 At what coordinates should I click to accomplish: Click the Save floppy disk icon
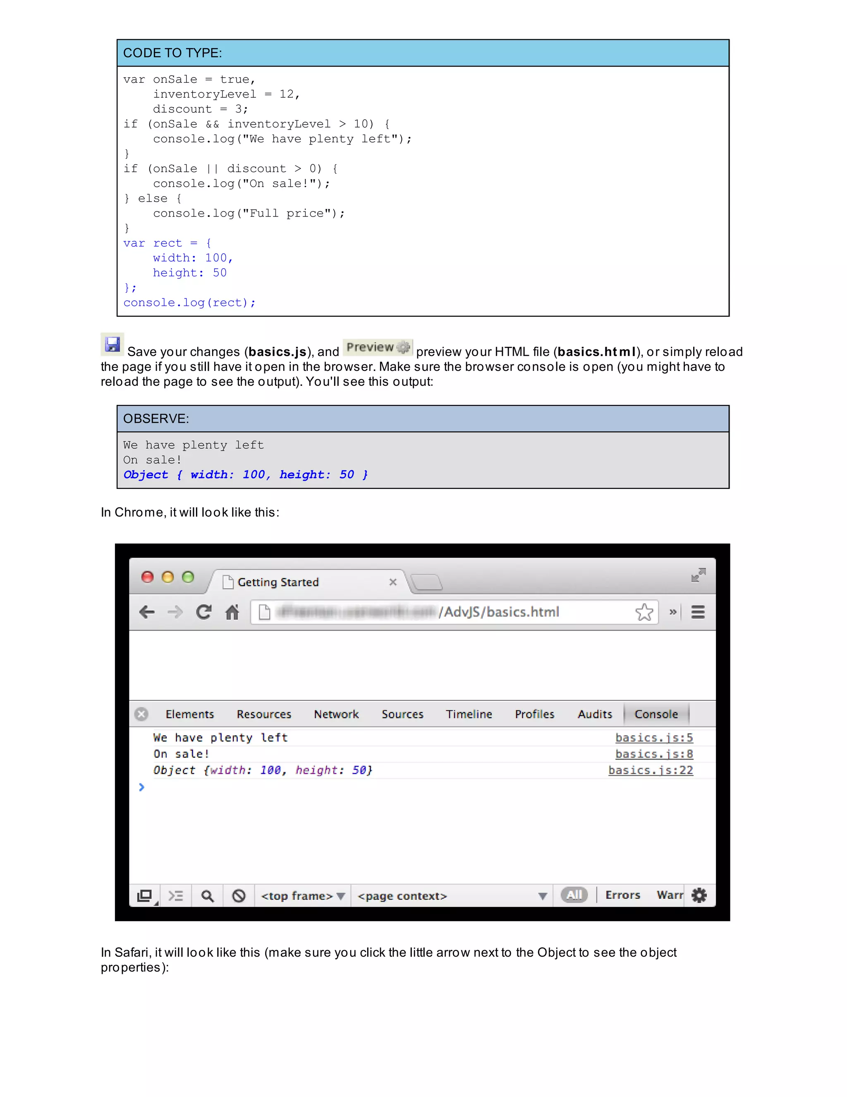pos(112,344)
